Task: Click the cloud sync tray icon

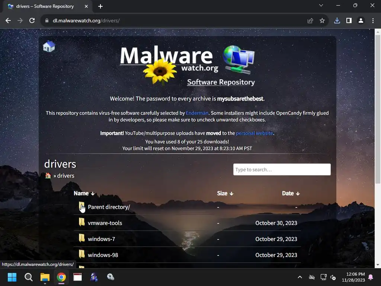Action: (x=312, y=277)
